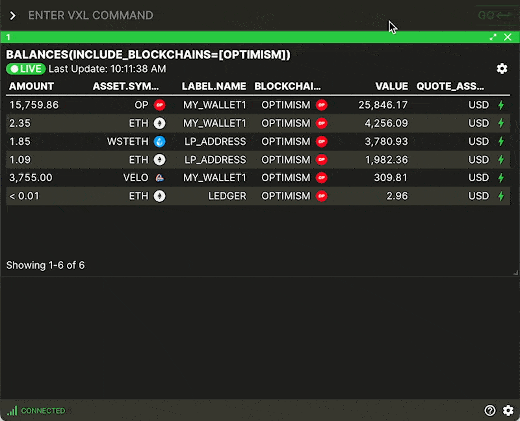Click the VELO token icon
This screenshot has width=520, height=421.
159,177
